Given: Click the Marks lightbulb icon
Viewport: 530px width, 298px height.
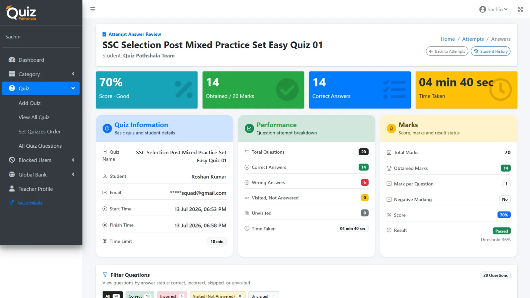Looking at the screenshot, I should point(391,128).
